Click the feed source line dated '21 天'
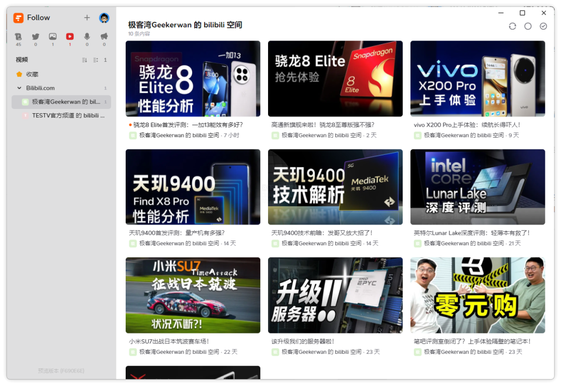The width and height of the screenshot is (561, 386). pos(468,243)
